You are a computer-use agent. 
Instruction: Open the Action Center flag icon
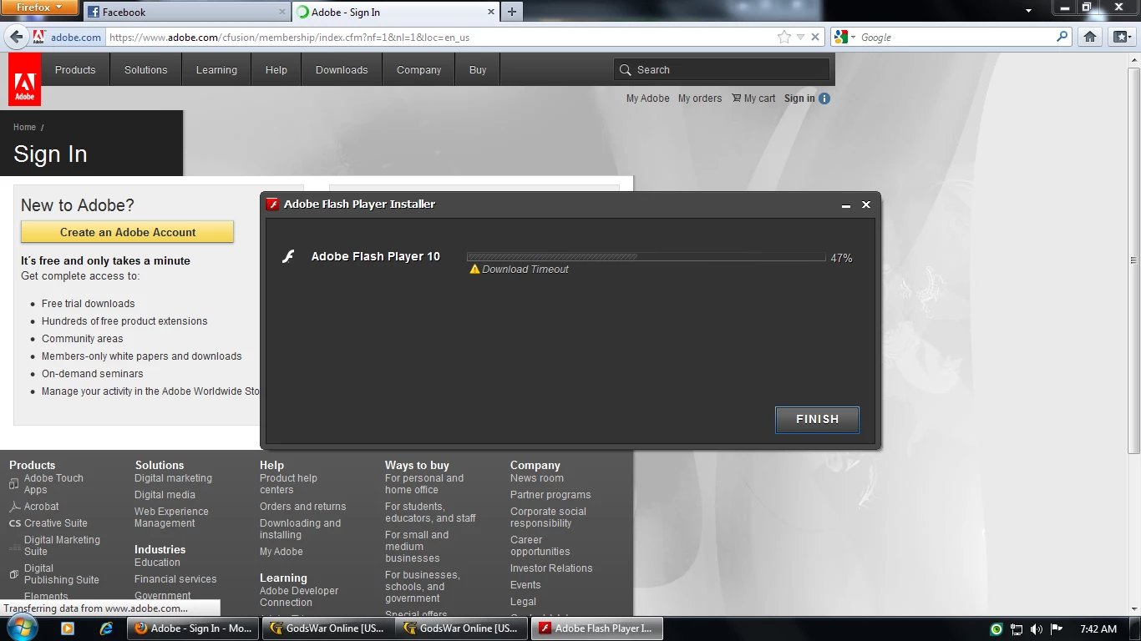tap(1057, 629)
